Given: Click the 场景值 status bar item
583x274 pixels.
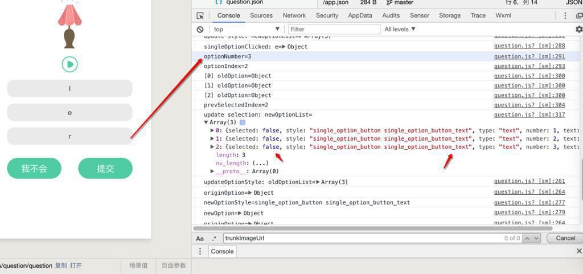Looking at the screenshot, I should (138, 265).
